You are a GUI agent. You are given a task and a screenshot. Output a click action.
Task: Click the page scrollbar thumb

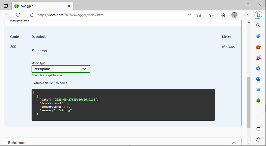[249, 102]
